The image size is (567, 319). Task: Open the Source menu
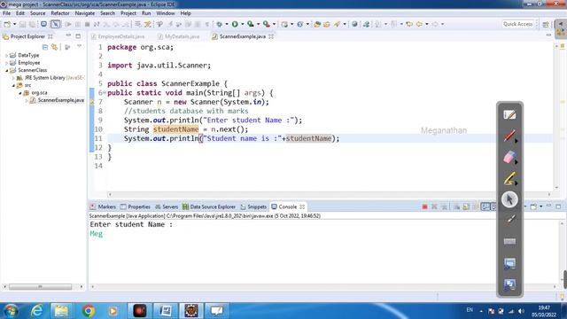coord(37,13)
